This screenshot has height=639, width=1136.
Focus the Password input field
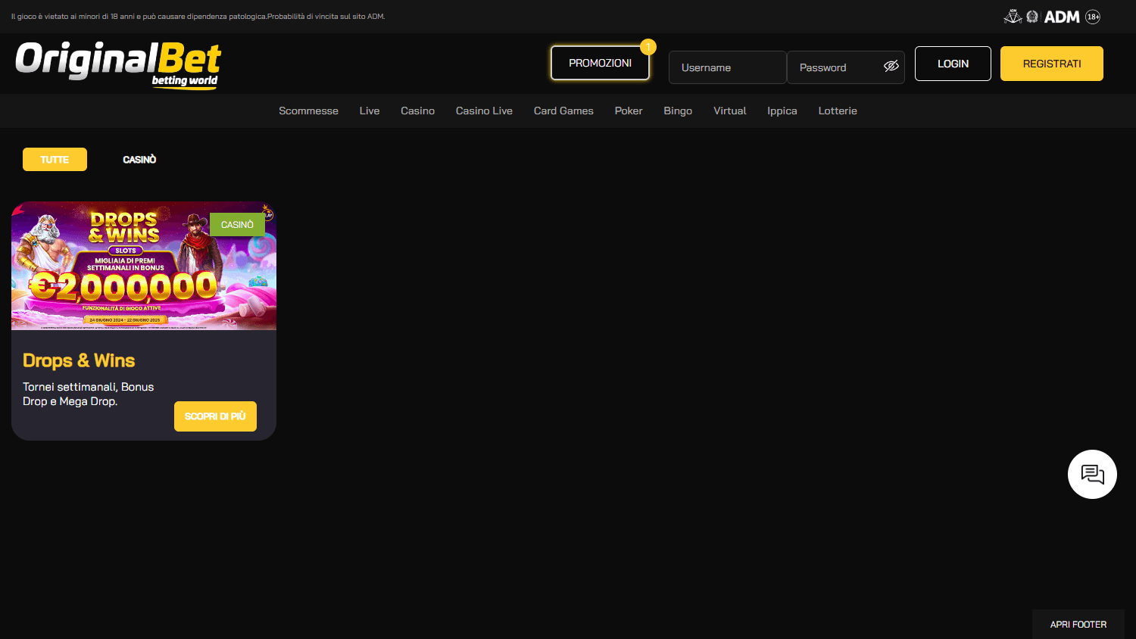pyautogui.click(x=846, y=67)
